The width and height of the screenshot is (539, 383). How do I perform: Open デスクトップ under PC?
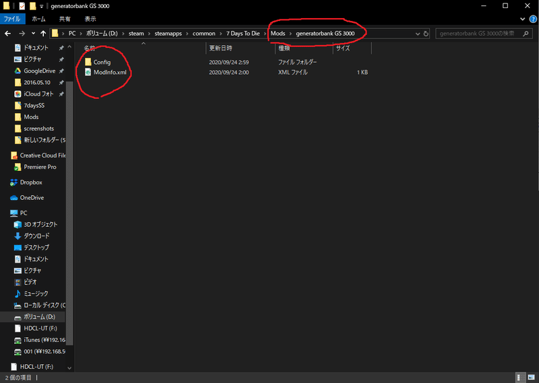pos(36,247)
